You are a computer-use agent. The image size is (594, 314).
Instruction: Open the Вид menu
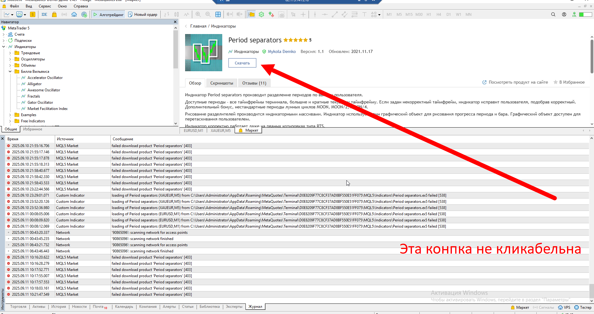coord(29,6)
